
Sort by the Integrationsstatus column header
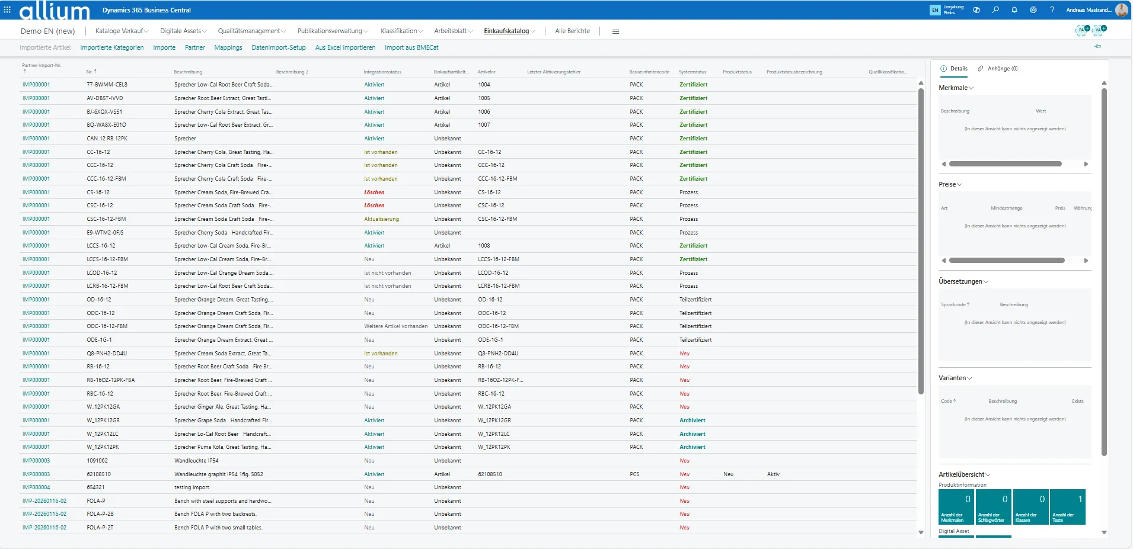tap(382, 72)
